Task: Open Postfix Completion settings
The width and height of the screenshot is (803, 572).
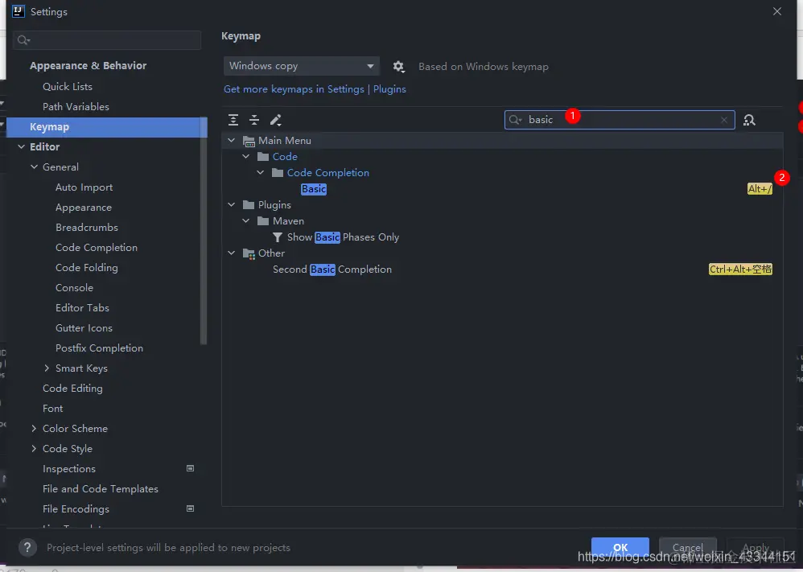Action: [x=99, y=348]
